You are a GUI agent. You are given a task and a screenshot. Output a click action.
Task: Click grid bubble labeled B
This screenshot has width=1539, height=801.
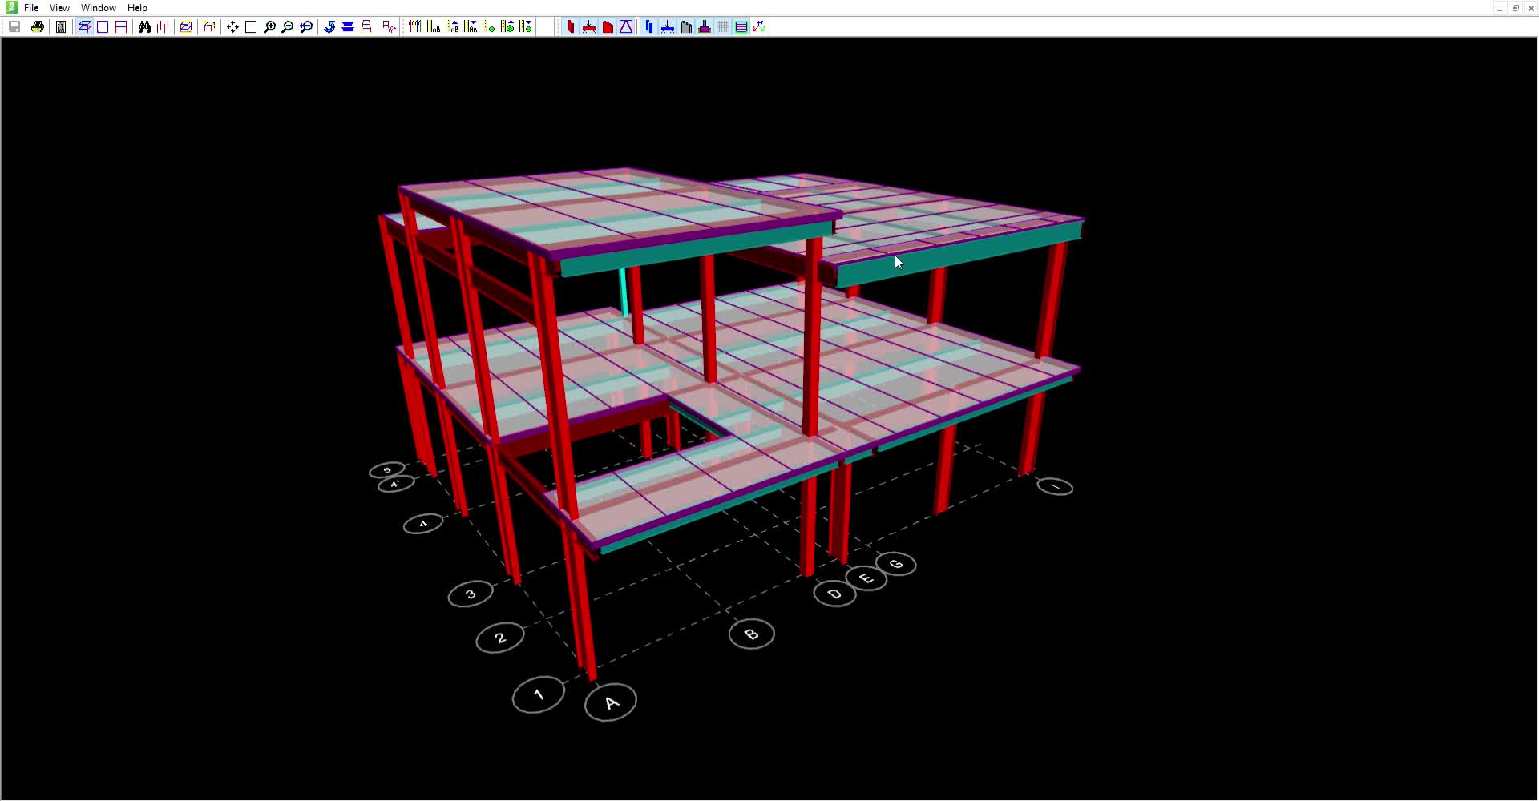(751, 634)
